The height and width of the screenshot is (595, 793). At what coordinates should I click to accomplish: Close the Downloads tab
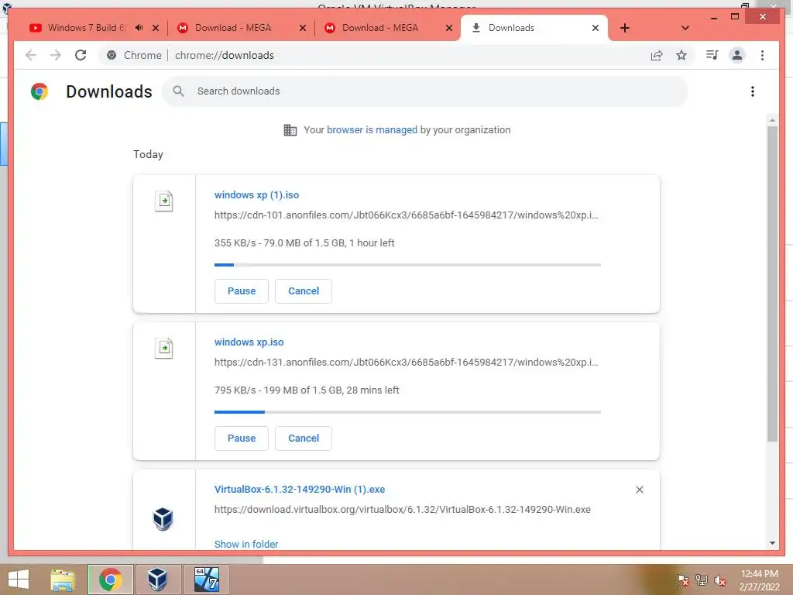coord(596,28)
